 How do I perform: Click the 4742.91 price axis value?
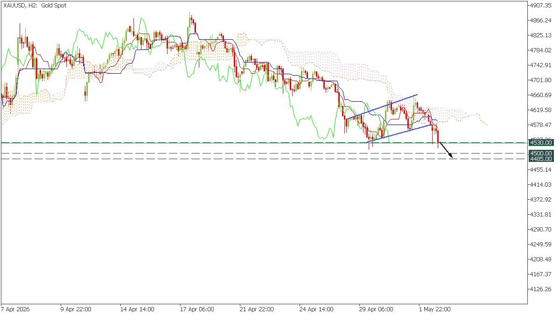point(541,65)
